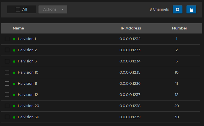Select the Haivision 20 checkbox
Screen dimensions: 204x126
pyautogui.click(x=7, y=106)
